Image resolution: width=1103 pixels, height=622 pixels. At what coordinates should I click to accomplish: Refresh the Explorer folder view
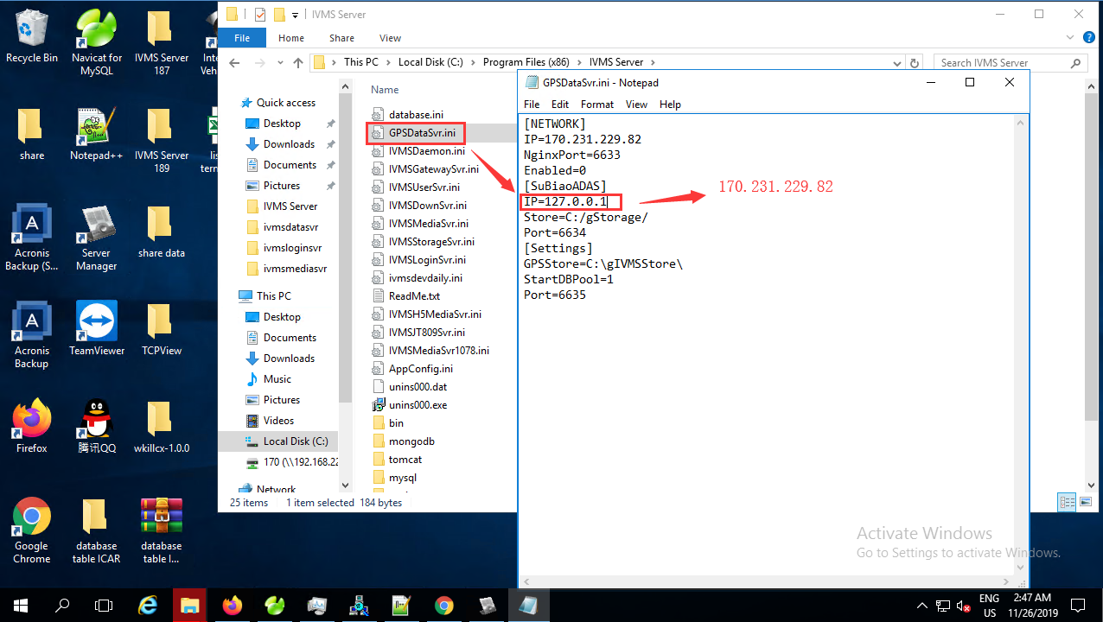pos(915,62)
